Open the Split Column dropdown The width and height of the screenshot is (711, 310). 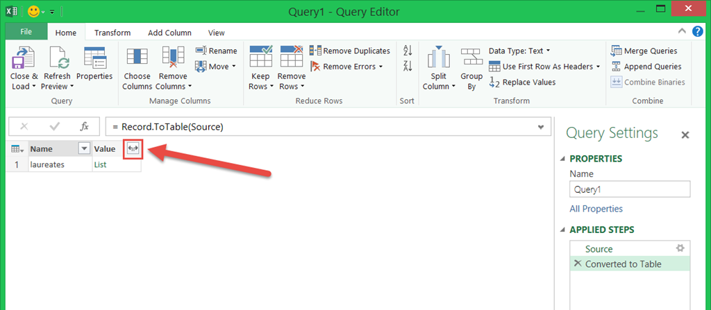[439, 86]
